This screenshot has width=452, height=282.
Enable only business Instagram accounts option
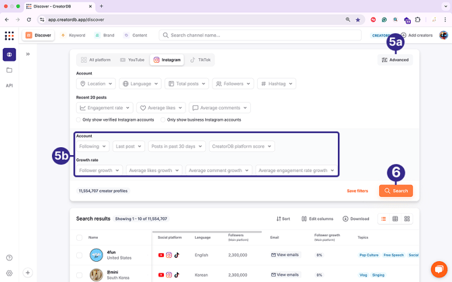(x=163, y=119)
